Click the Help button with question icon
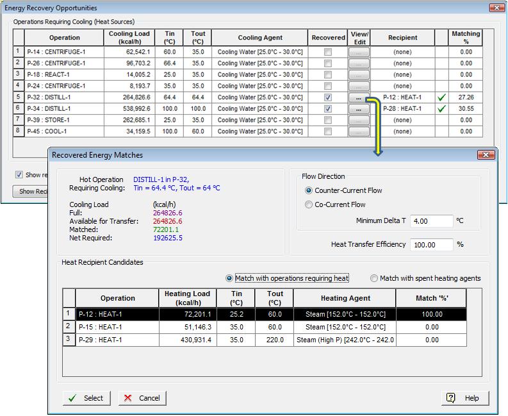Image resolution: width=508 pixels, height=416 pixels. click(464, 398)
